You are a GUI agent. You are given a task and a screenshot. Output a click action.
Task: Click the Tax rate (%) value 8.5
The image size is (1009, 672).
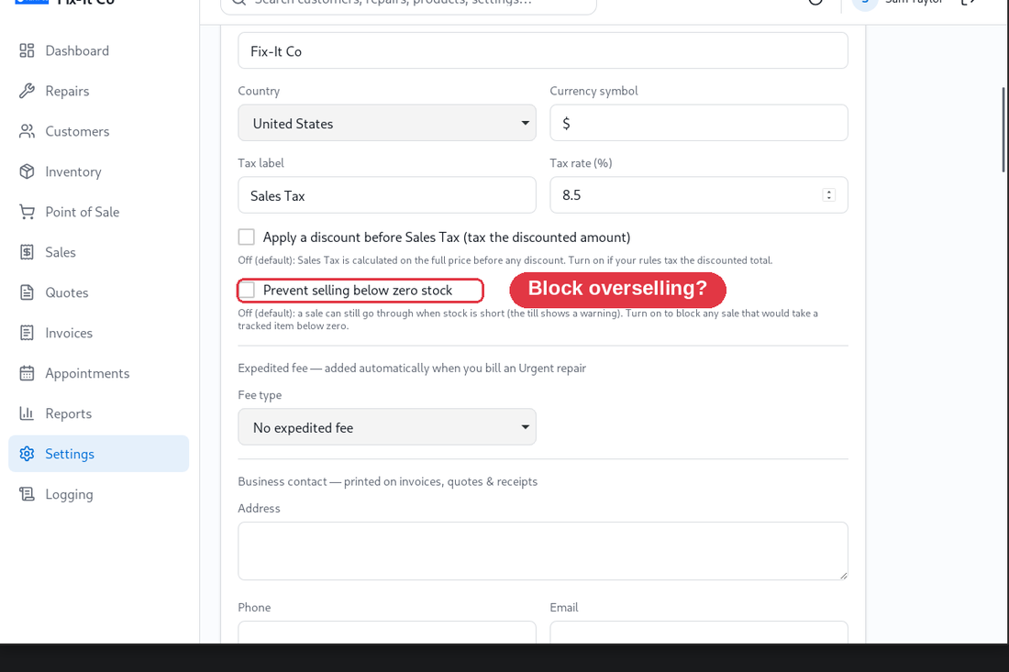pyautogui.click(x=571, y=195)
